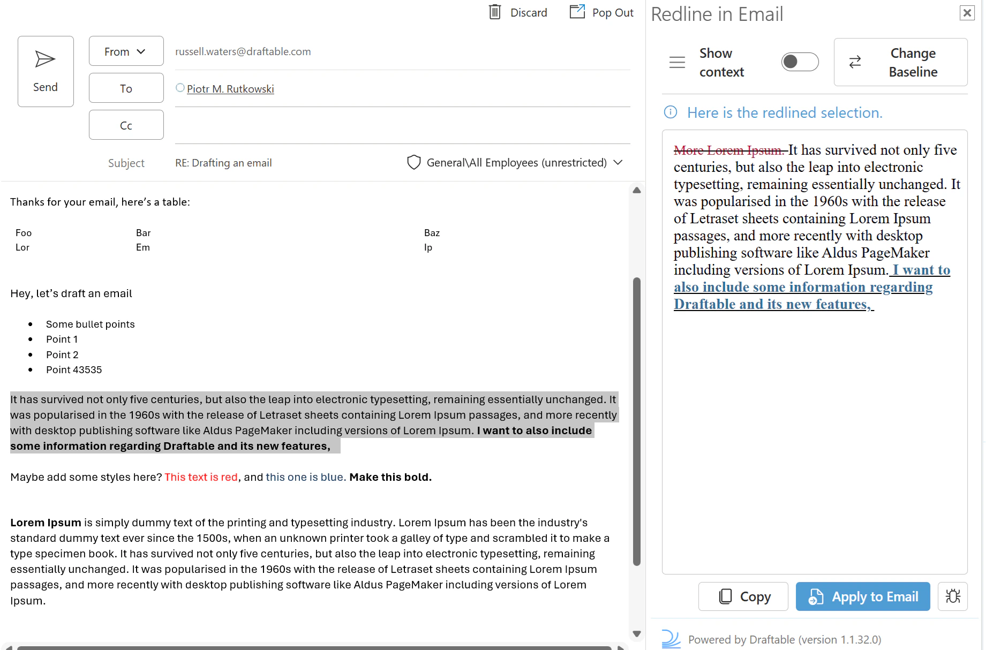Click table cell 'Foo'

24,233
